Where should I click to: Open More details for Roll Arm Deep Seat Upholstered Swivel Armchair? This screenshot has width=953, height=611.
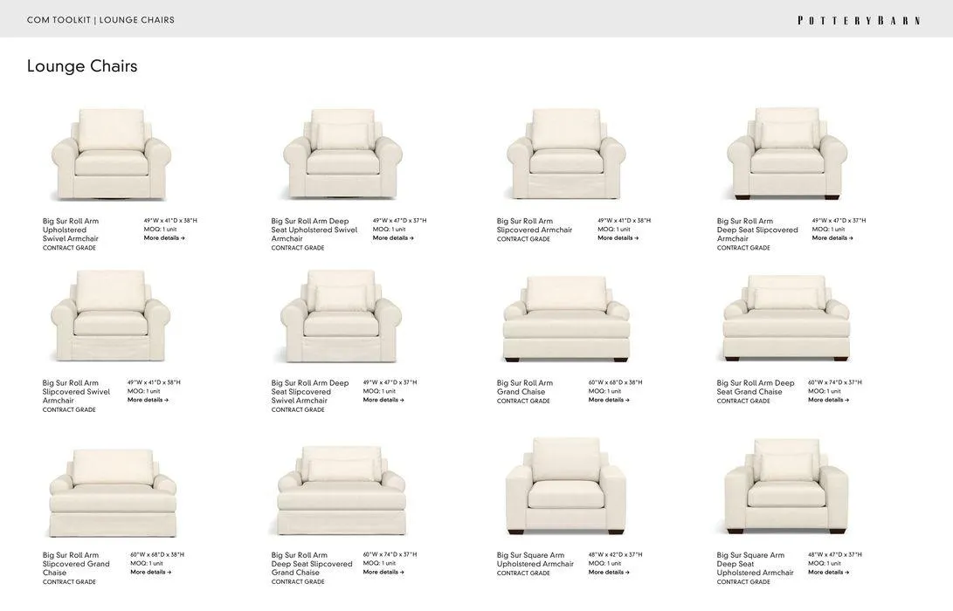click(392, 238)
